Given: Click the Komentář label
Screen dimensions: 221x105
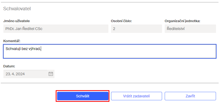Looking at the screenshot, I should [12, 41].
